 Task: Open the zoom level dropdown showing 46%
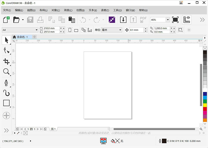tap(168, 20)
